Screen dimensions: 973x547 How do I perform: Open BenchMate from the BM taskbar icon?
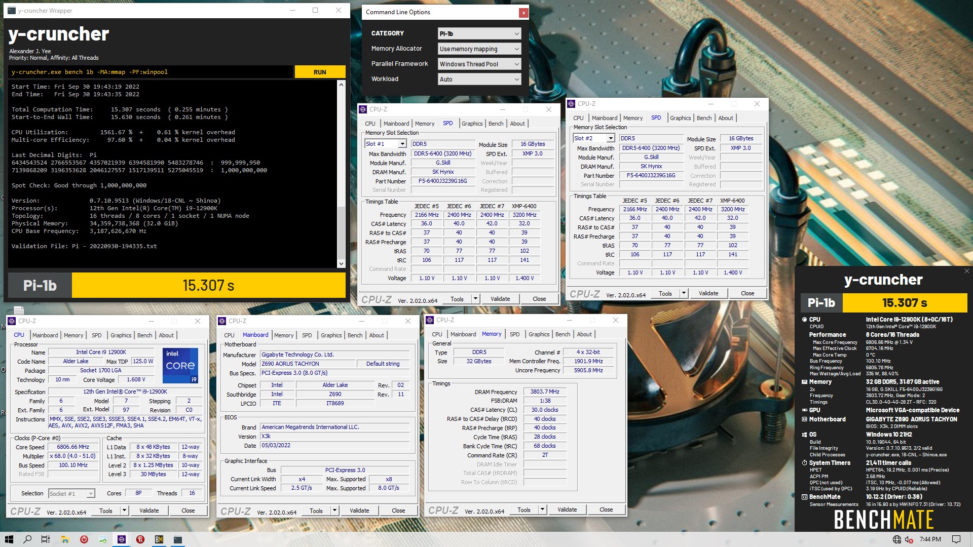[159, 539]
